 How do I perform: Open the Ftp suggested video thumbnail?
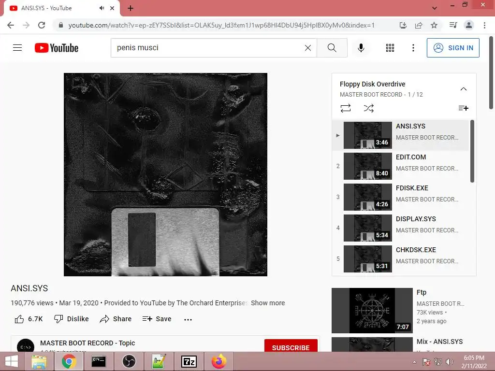point(372,311)
